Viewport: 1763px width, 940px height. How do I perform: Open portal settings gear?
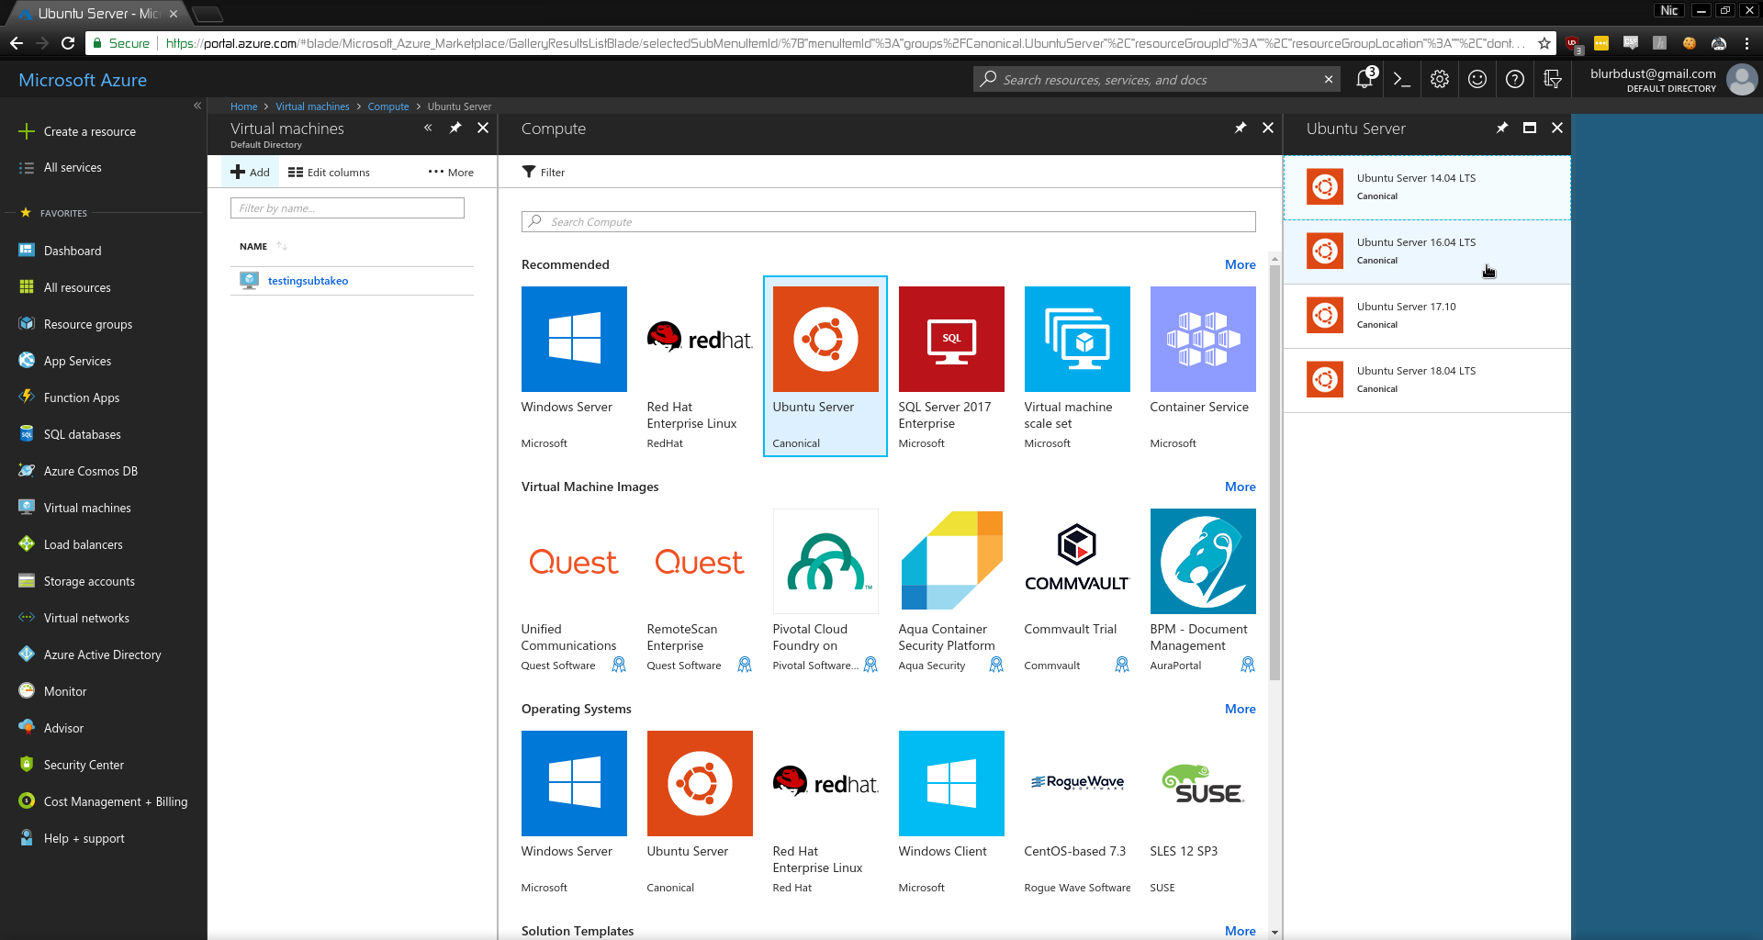(1440, 80)
